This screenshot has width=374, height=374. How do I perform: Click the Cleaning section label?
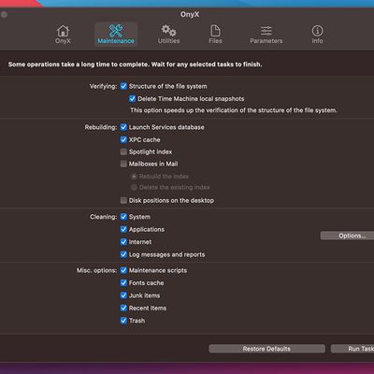point(104,217)
